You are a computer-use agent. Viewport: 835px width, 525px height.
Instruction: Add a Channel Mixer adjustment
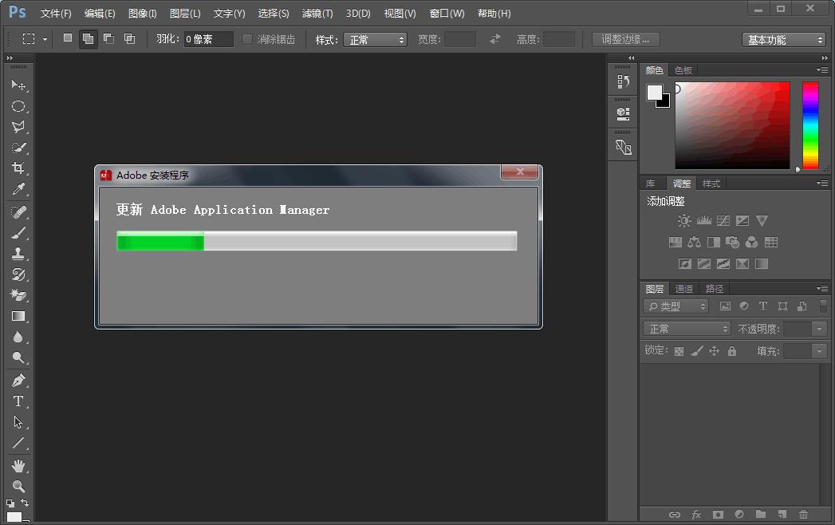point(751,243)
